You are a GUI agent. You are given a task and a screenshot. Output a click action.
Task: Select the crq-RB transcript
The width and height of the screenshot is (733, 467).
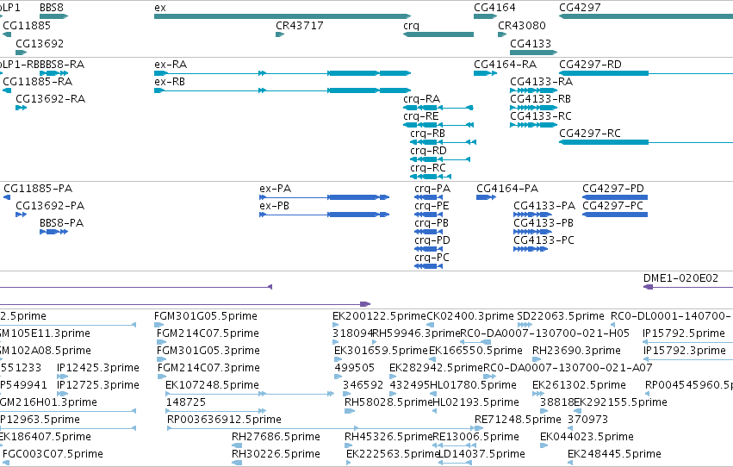444,142
